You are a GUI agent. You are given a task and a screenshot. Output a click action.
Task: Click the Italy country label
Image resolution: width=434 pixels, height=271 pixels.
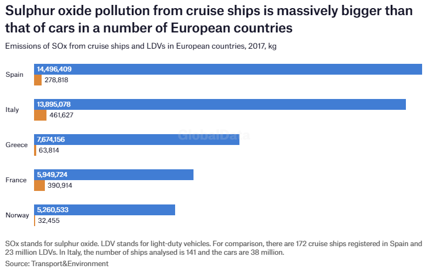12,110
